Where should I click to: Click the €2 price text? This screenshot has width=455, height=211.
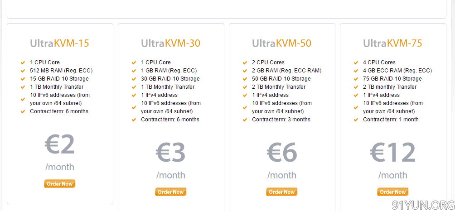pyautogui.click(x=60, y=144)
